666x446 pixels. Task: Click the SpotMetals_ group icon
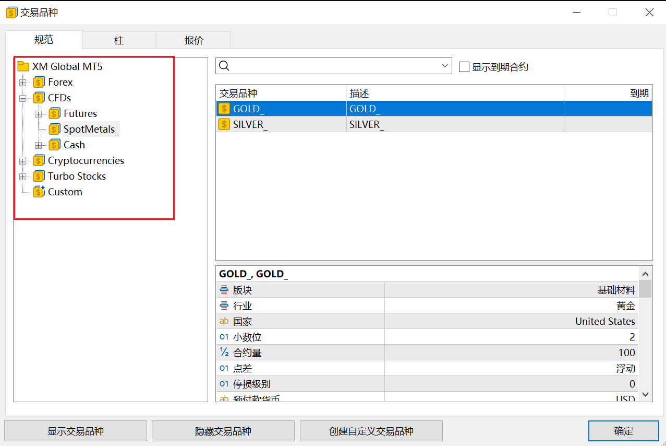54,128
